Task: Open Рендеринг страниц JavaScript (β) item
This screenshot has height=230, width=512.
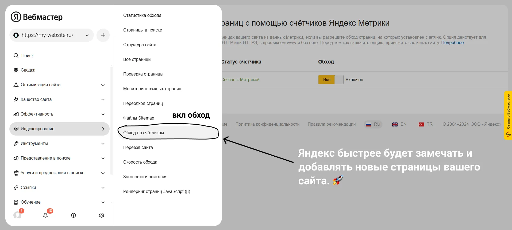Action: click(157, 192)
